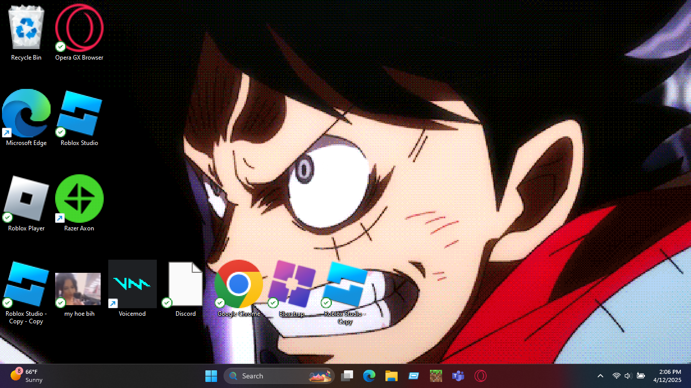
Task: Select the Voicemod desktop shortcut
Action: pos(133,289)
